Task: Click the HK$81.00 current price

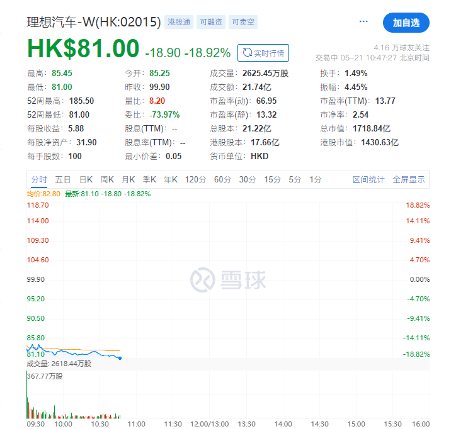Action: (x=83, y=48)
